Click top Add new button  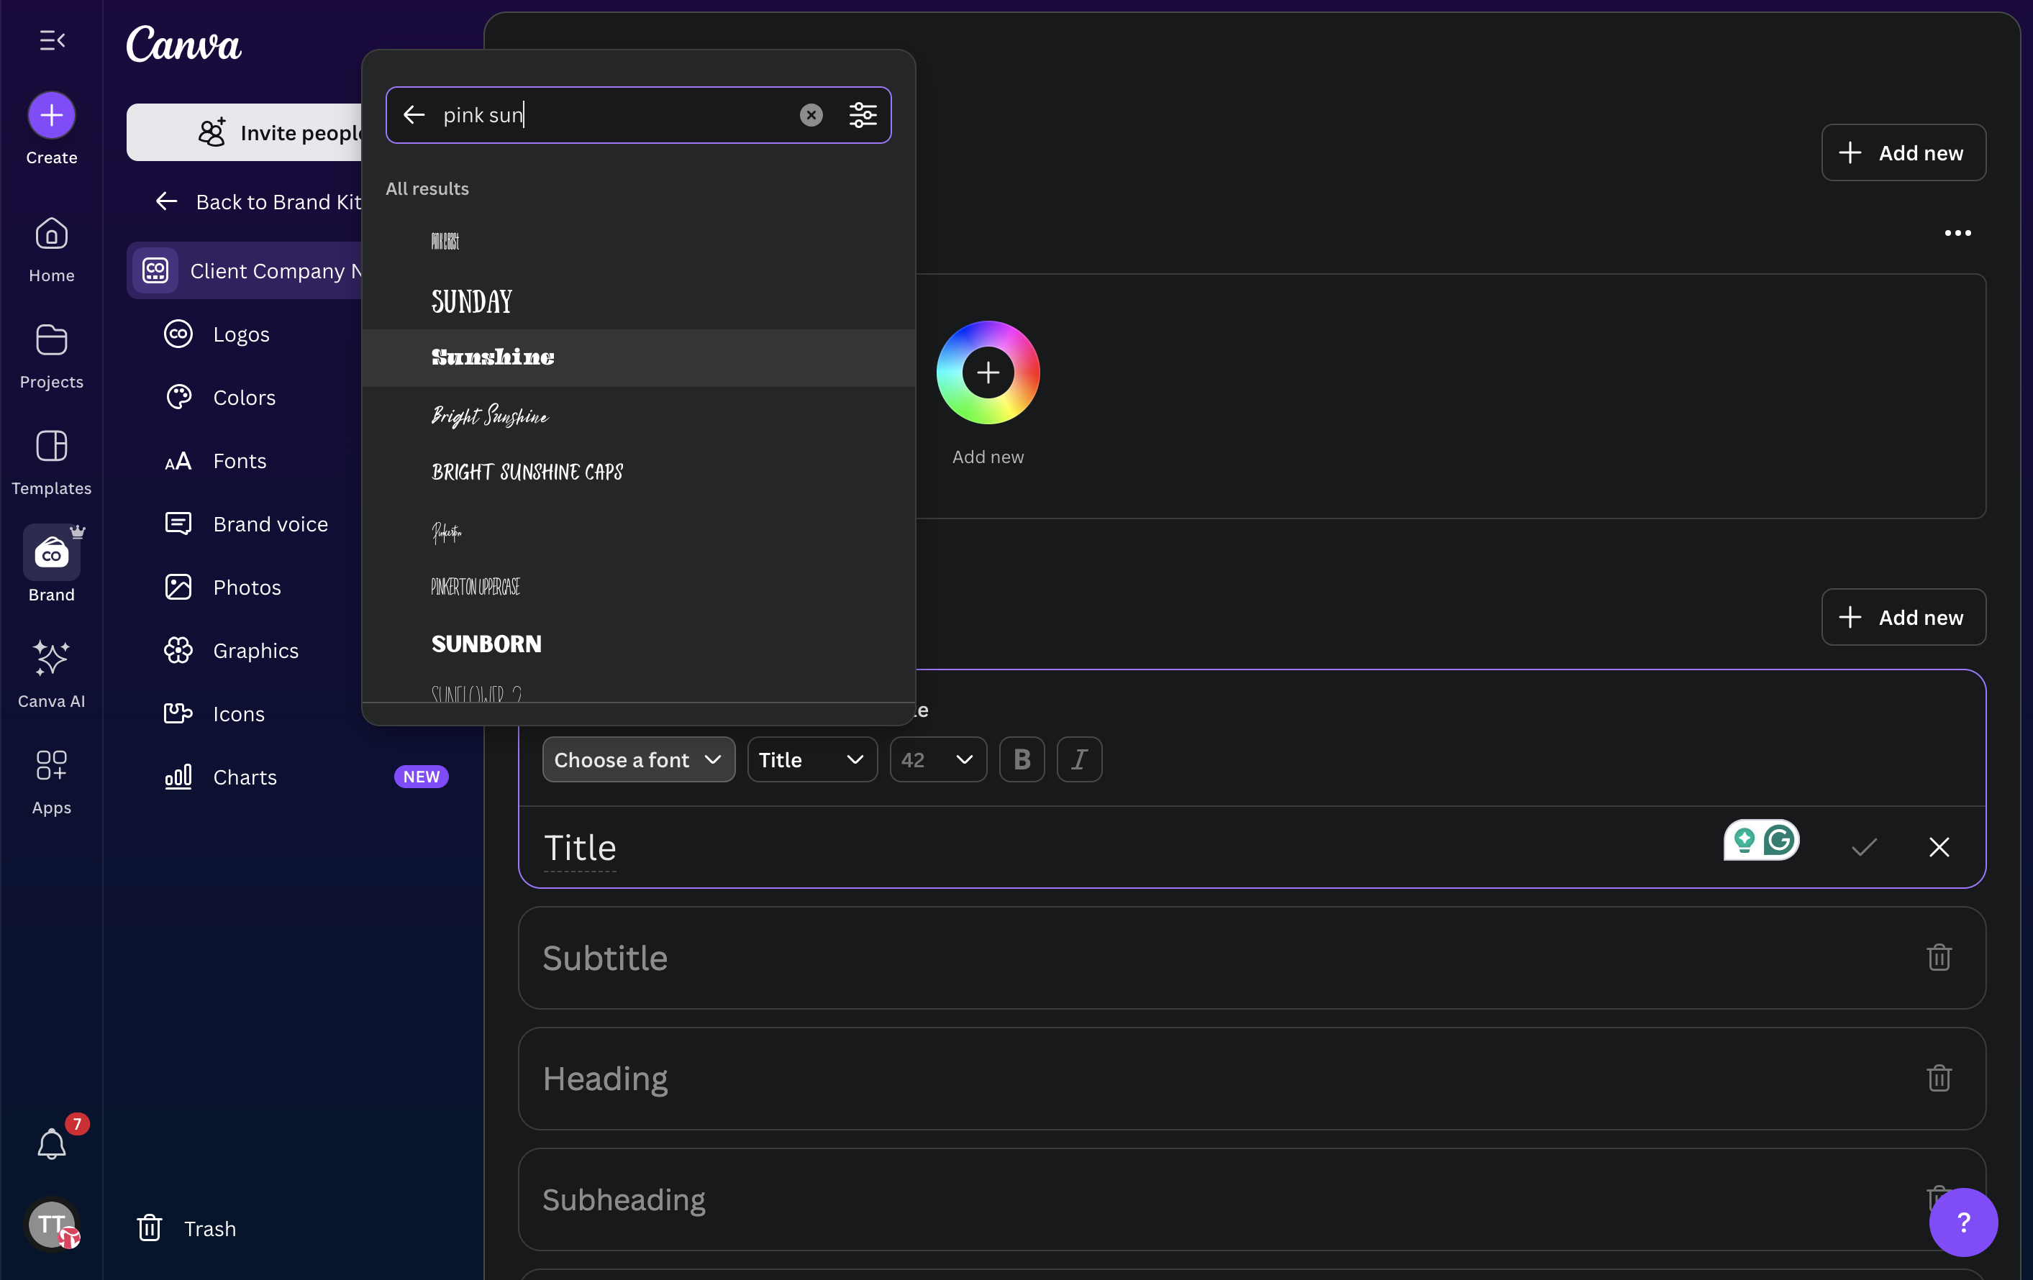[x=1903, y=152]
